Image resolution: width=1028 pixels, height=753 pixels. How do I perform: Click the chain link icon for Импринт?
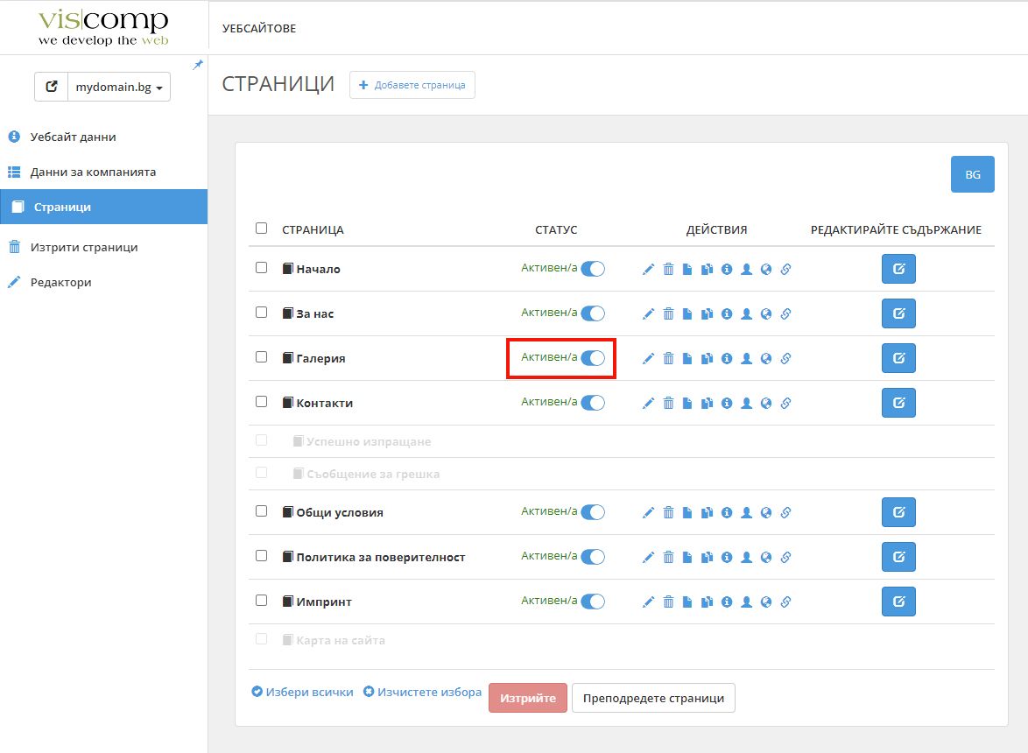point(785,602)
